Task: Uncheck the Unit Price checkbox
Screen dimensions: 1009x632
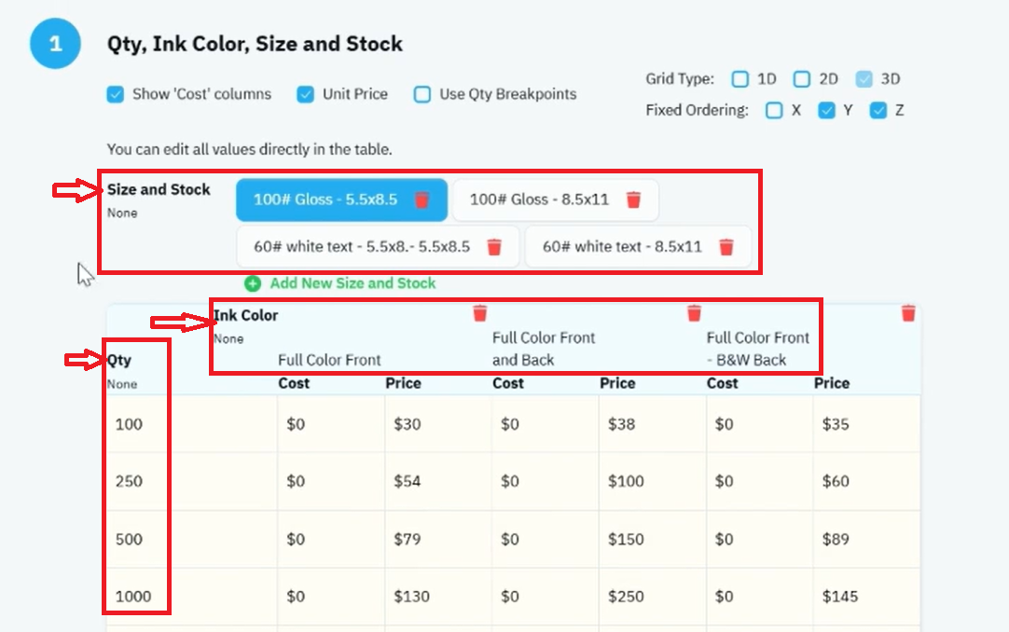Action: point(306,94)
